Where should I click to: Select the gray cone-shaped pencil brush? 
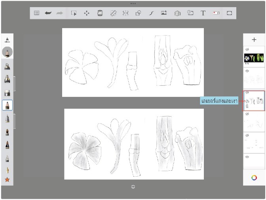pyautogui.click(x=7, y=118)
